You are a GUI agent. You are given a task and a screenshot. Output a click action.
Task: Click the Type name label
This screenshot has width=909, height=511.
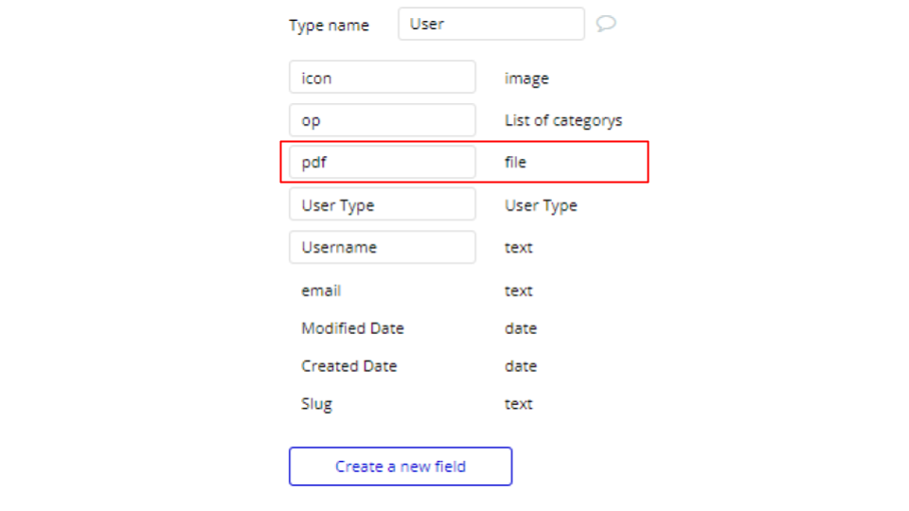[329, 26]
